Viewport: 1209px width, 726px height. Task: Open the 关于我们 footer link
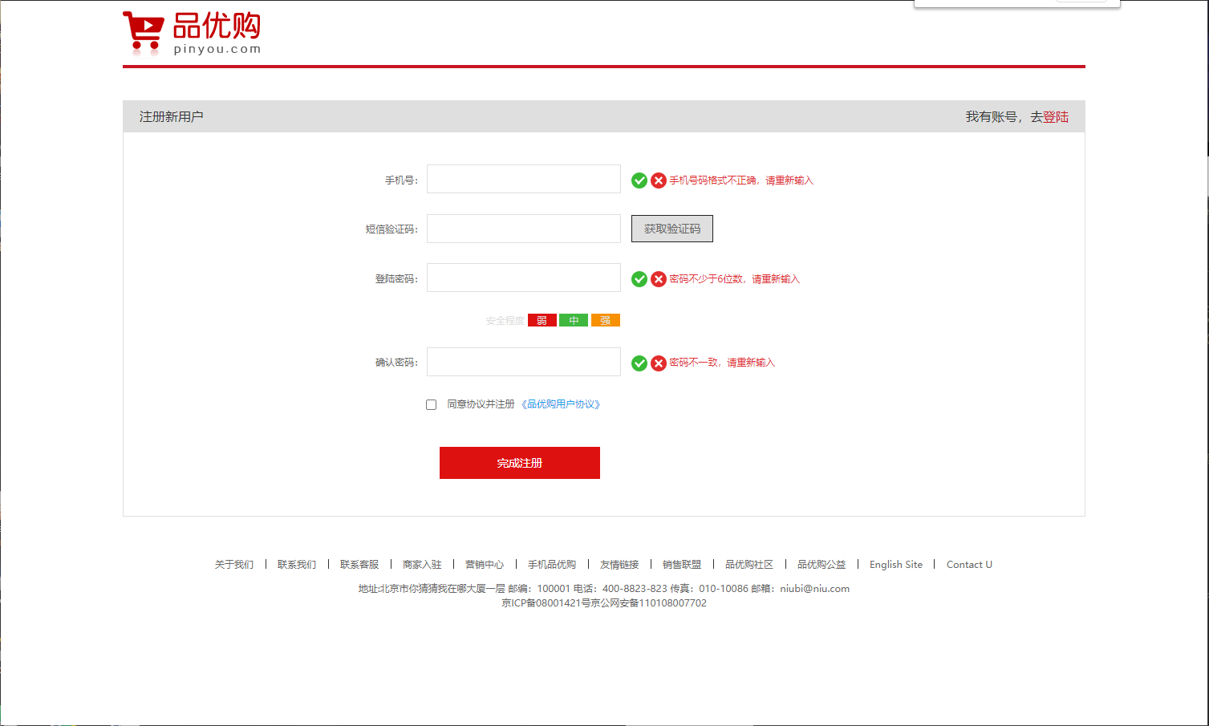point(234,565)
